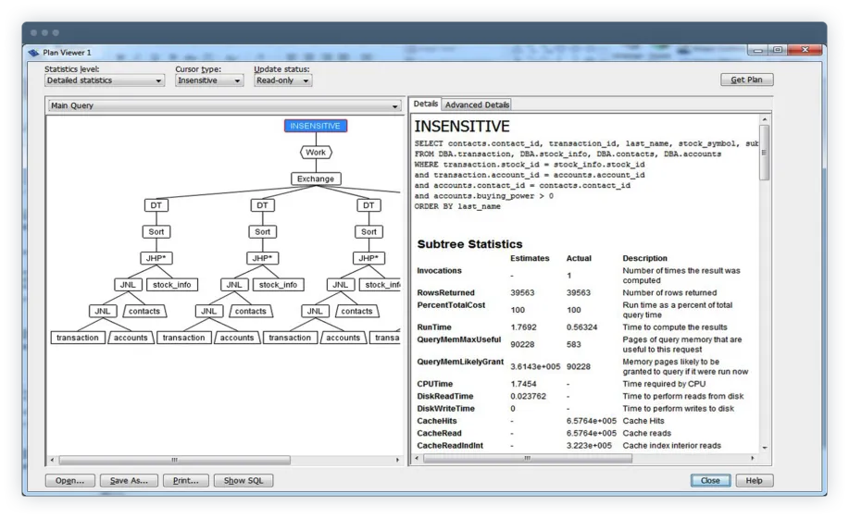
Task: Open the Statistics level dropdown
Action: 105,80
